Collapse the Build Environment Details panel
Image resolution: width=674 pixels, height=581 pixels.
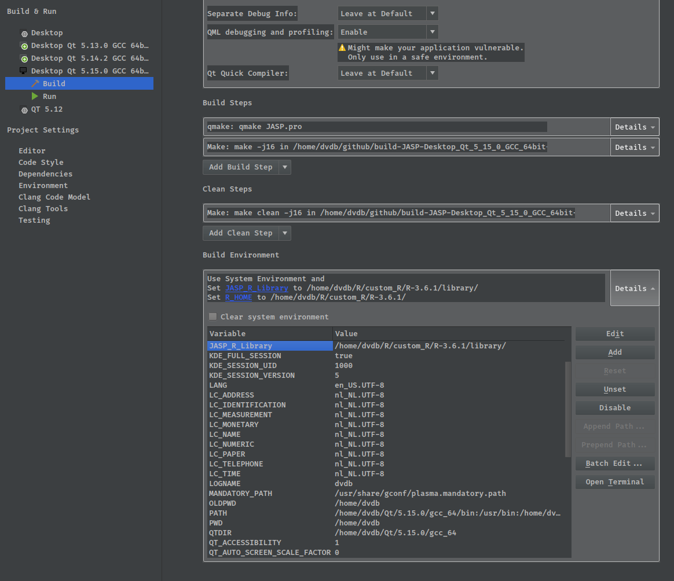(635, 288)
